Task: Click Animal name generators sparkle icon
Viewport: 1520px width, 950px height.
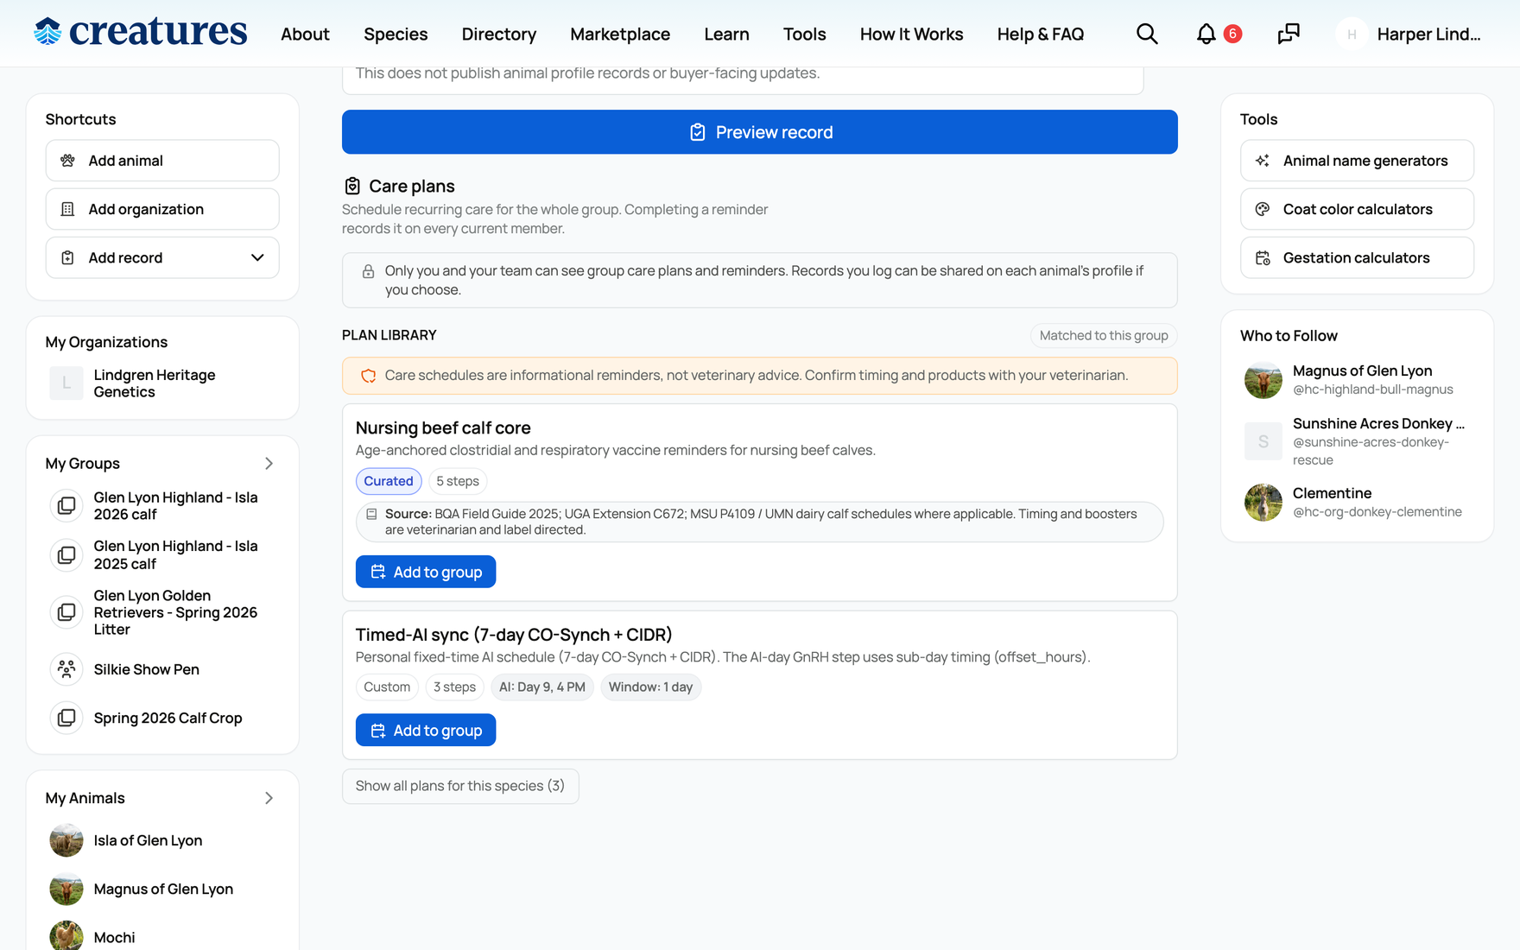Action: pyautogui.click(x=1263, y=161)
